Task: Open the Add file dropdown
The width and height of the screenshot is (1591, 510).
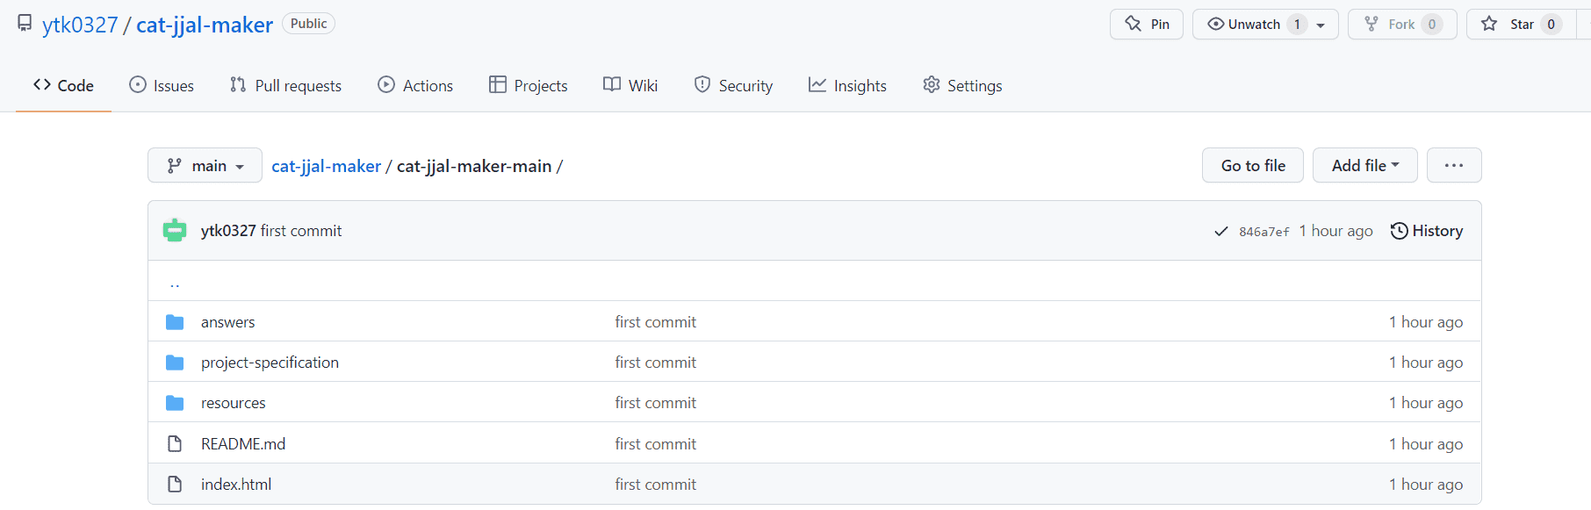Action: coord(1365,165)
